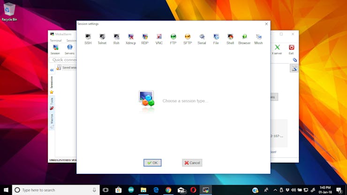Click the Session toolbar button in MobaXterm
This screenshot has height=195, width=347.
(x=55, y=49)
